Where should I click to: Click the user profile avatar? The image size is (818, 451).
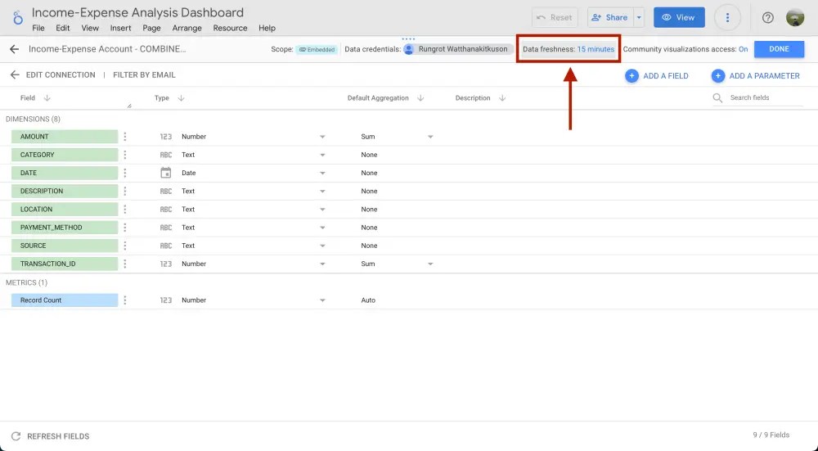coord(794,18)
